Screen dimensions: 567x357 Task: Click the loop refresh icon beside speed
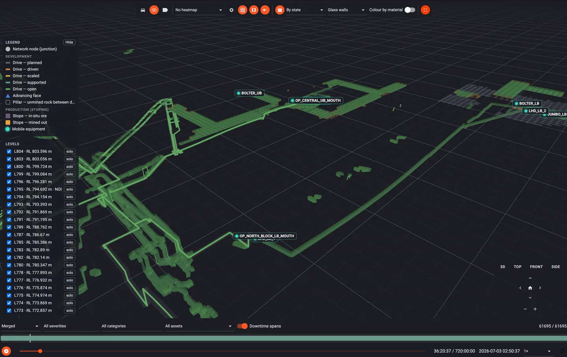point(562,351)
